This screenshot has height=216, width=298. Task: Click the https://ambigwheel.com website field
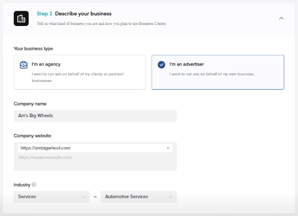[x=95, y=148]
